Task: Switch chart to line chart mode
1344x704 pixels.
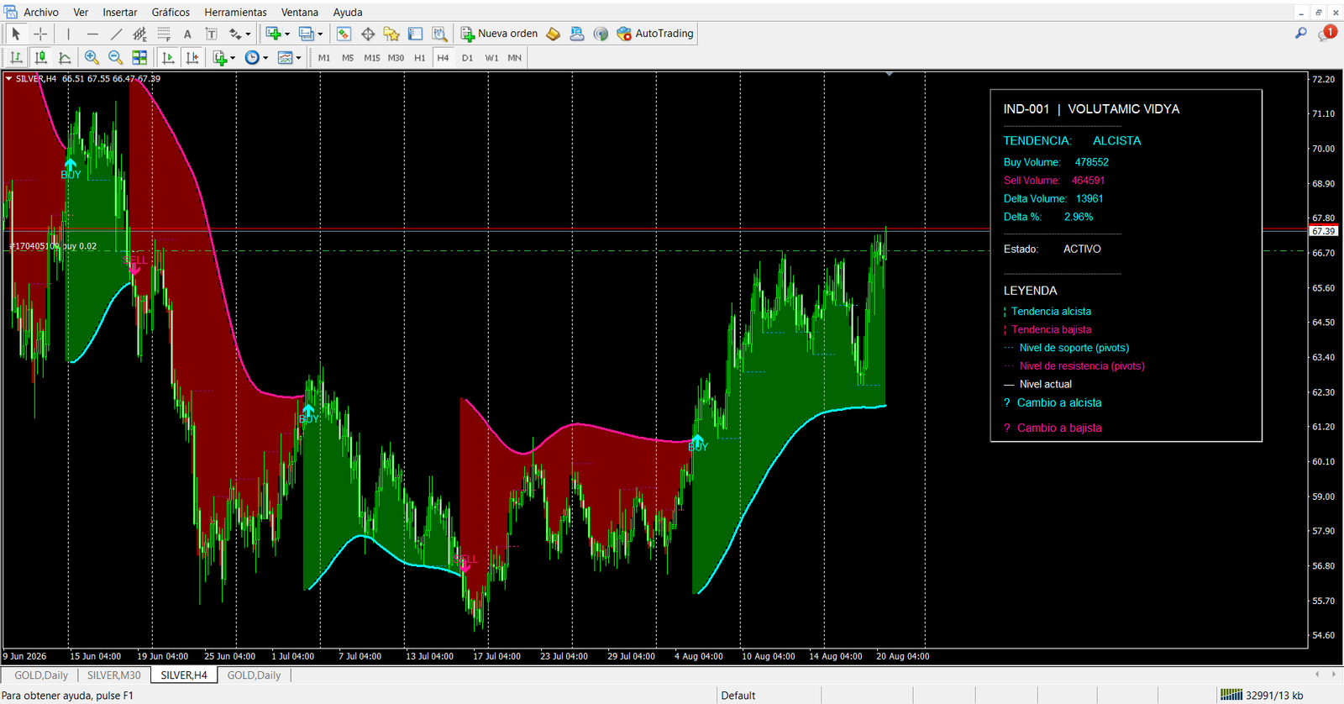Action: point(65,57)
